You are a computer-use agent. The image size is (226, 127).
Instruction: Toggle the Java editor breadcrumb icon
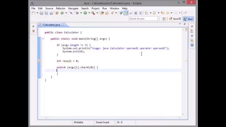[121, 13]
